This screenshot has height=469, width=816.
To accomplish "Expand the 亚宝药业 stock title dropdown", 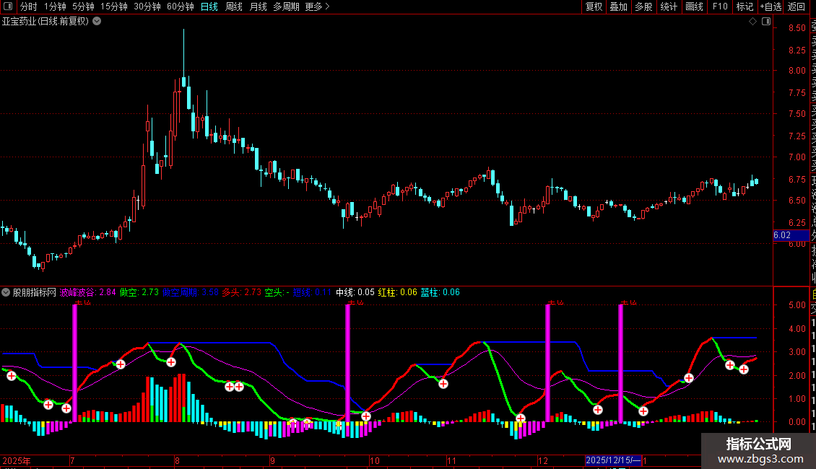I will 97,21.
